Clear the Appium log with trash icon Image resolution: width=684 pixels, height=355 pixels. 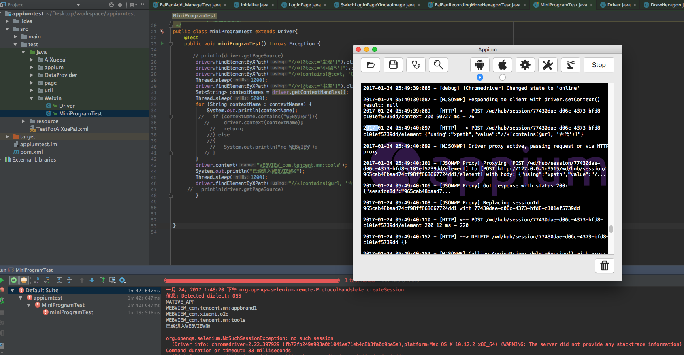coord(605,266)
